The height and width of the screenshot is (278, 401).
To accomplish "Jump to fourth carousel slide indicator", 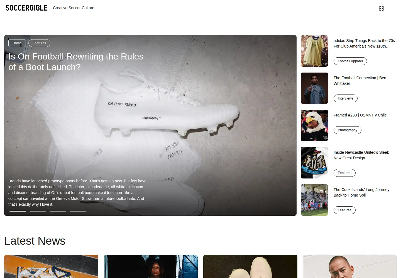I will tap(78, 211).
